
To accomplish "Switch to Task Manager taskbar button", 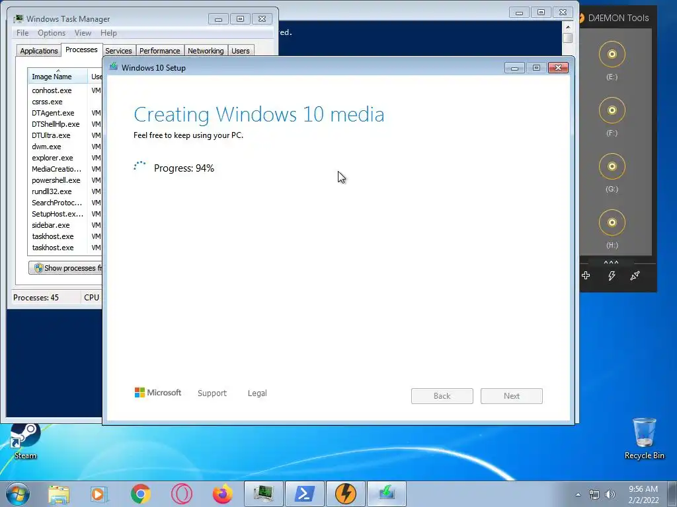I will [x=264, y=494].
